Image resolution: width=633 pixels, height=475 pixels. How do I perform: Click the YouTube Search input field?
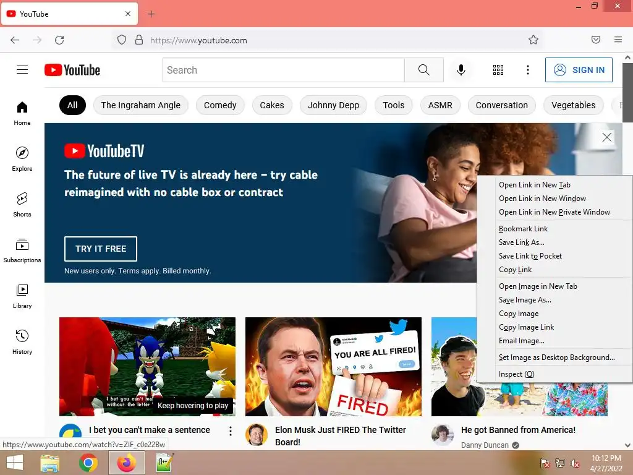coord(283,70)
